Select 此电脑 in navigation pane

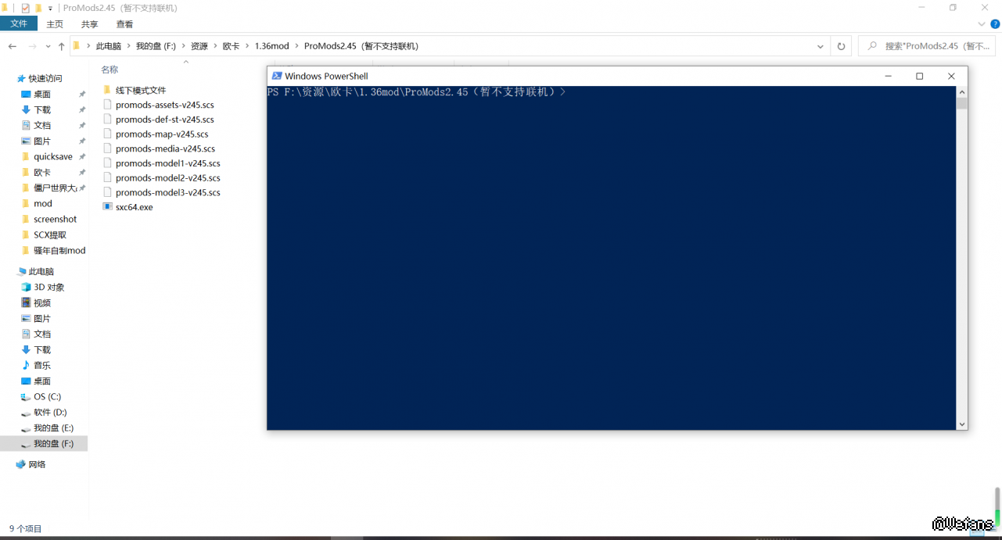tap(41, 271)
